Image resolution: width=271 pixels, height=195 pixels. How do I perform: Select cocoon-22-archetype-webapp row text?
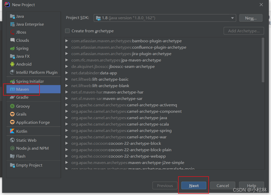[x=119, y=156]
